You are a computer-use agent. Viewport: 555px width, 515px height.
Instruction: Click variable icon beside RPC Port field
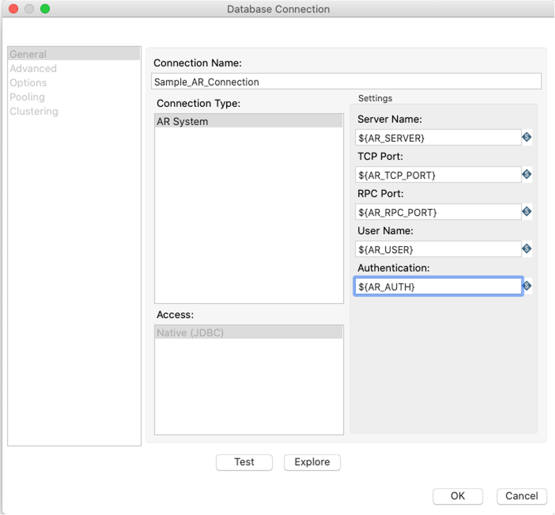pyautogui.click(x=527, y=211)
